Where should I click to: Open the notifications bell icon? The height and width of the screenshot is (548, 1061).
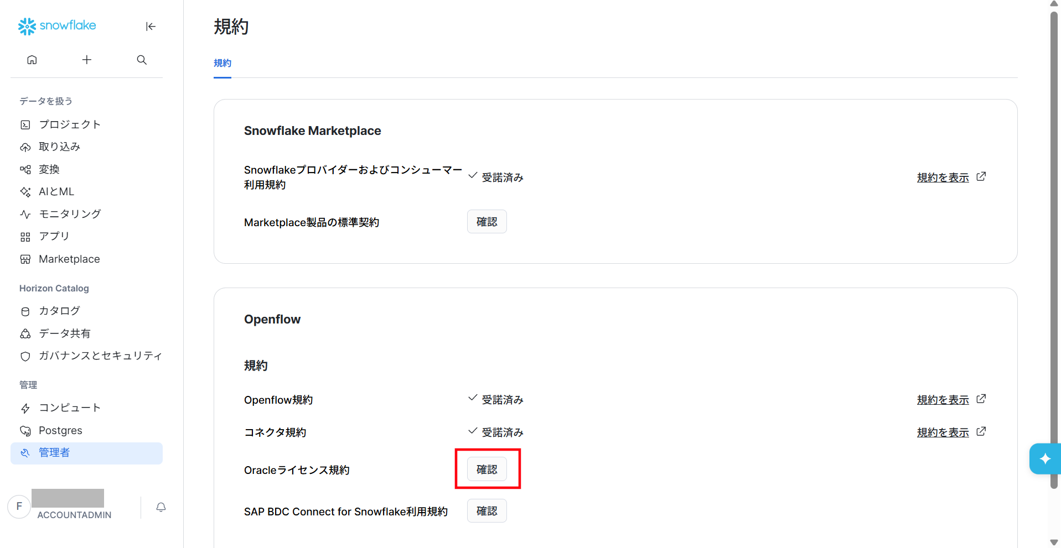coord(161,507)
